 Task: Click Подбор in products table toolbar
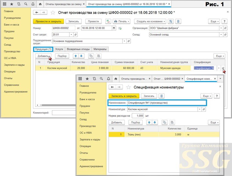tap(62, 56)
